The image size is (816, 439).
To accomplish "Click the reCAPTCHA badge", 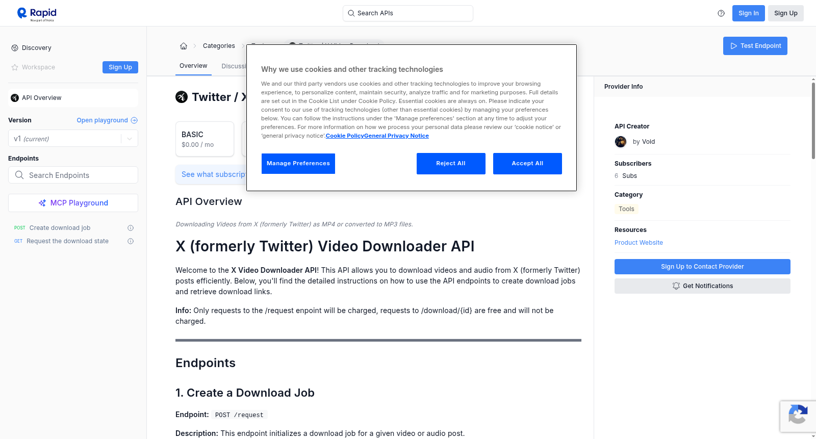I will pyautogui.click(x=798, y=417).
